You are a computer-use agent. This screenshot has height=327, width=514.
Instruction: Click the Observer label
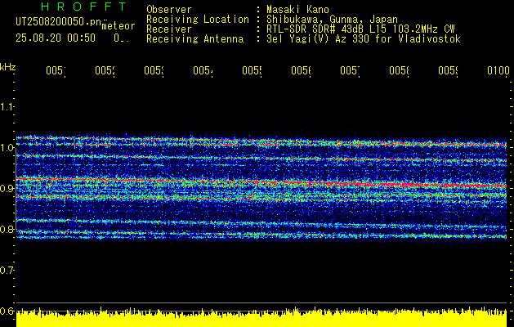point(169,9)
